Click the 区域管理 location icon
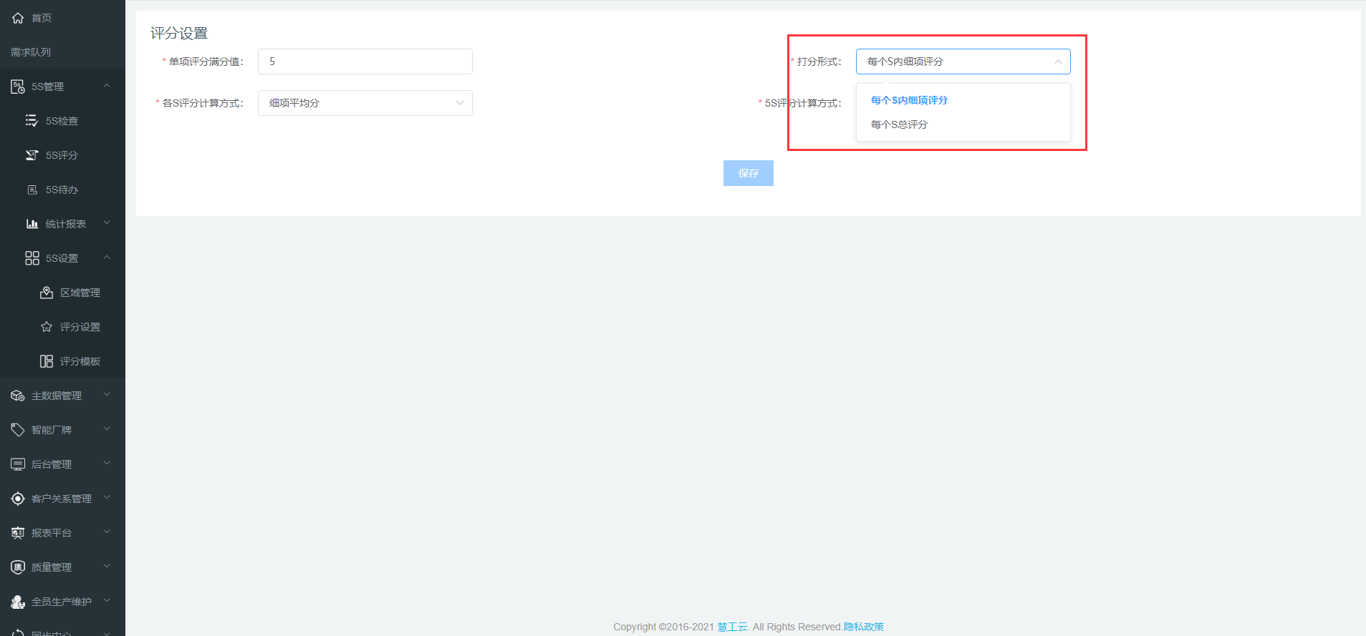 [47, 293]
